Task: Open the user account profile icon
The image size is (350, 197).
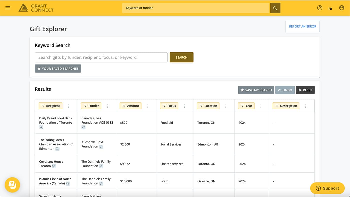Action: (x=342, y=8)
